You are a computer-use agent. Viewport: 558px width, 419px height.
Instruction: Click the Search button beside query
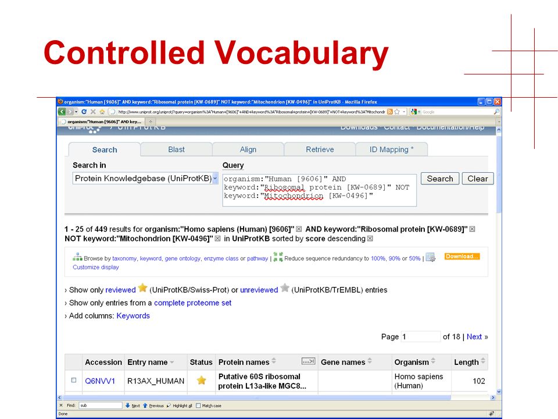point(440,179)
